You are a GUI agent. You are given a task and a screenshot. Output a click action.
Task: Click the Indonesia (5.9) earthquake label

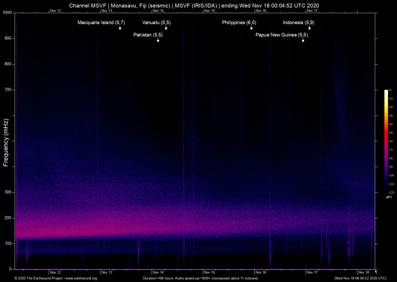click(x=299, y=23)
